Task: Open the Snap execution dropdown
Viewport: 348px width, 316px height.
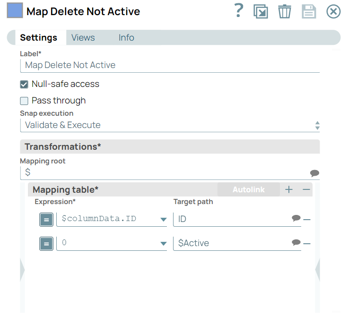Action: tap(170, 125)
